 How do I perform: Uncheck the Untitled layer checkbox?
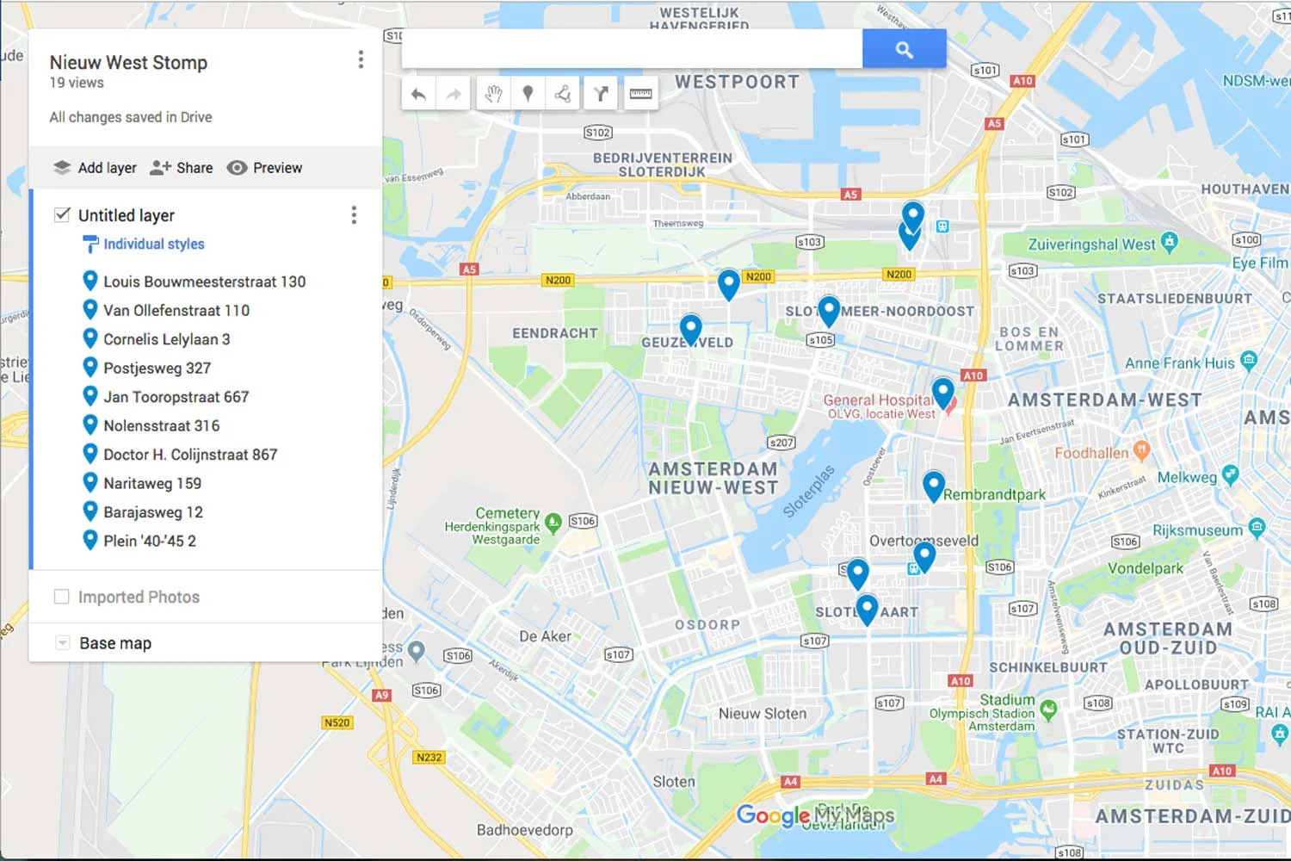coord(62,214)
